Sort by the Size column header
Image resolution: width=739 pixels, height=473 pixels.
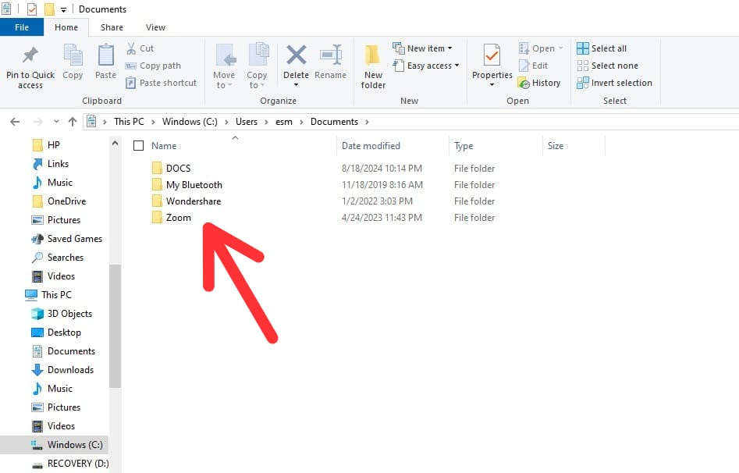click(x=574, y=146)
